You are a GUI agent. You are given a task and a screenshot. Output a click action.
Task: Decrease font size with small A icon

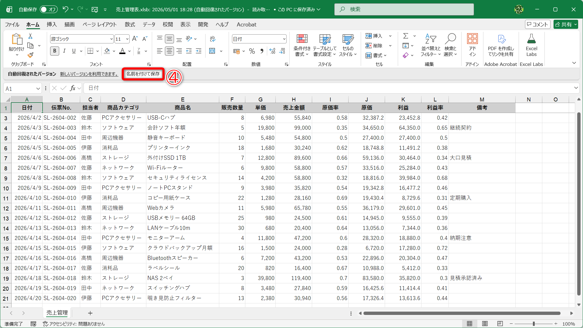[145, 39]
